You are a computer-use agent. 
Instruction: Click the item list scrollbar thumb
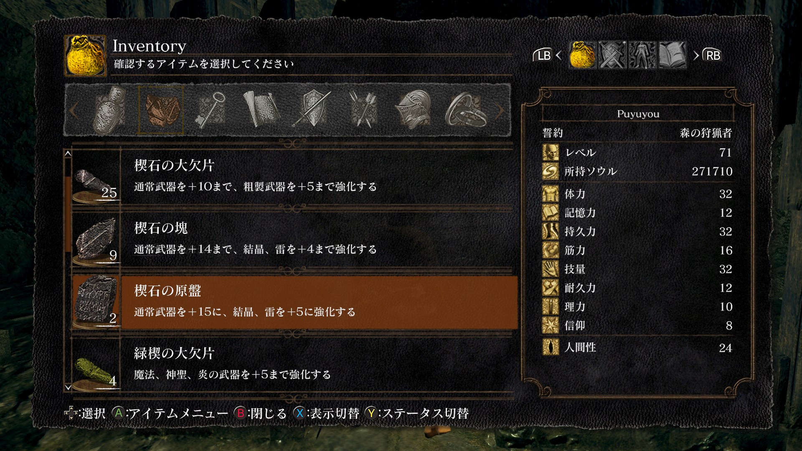(68, 214)
